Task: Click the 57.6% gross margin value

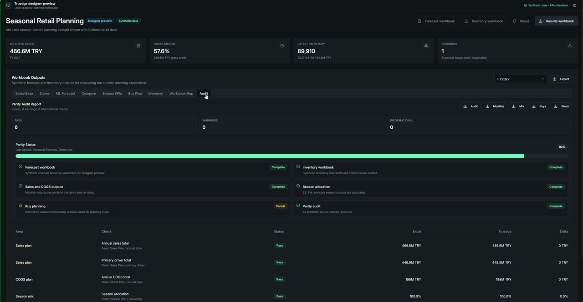Action: (x=162, y=51)
